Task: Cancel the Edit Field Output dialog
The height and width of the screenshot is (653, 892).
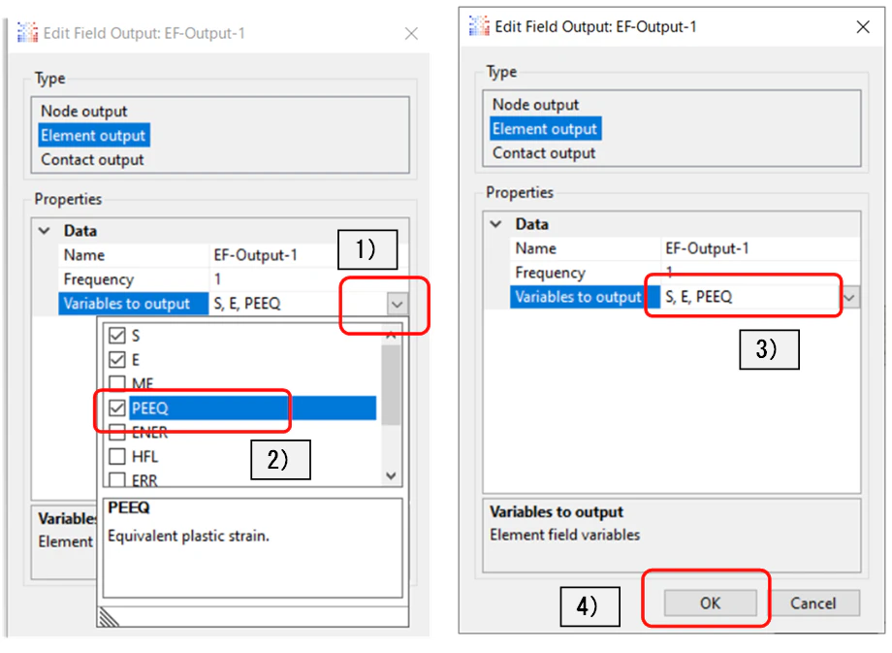Action: pyautogui.click(x=812, y=603)
